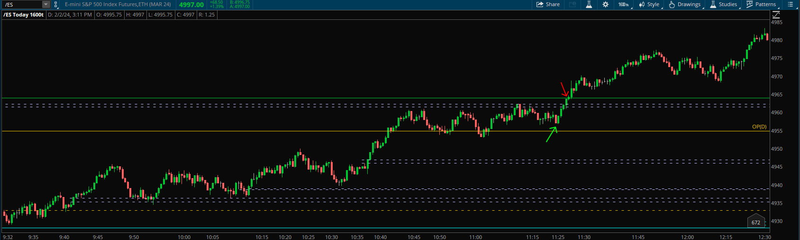
Task: Open the Edit Studies flask icon
Action: click(589, 4)
